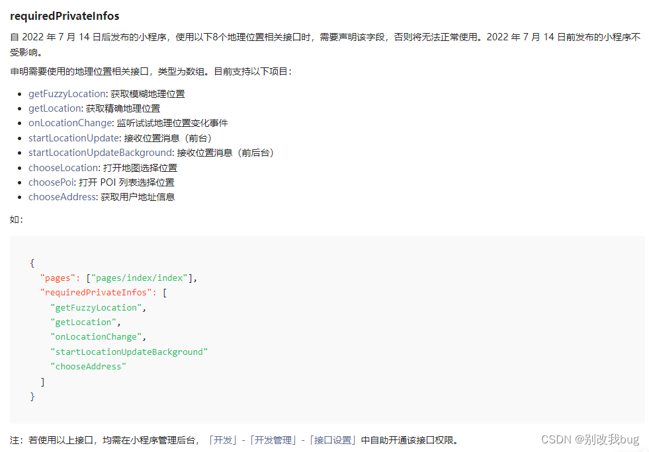The height and width of the screenshot is (452, 649).
Task: Click the onLocationChange API link
Action: (x=70, y=123)
